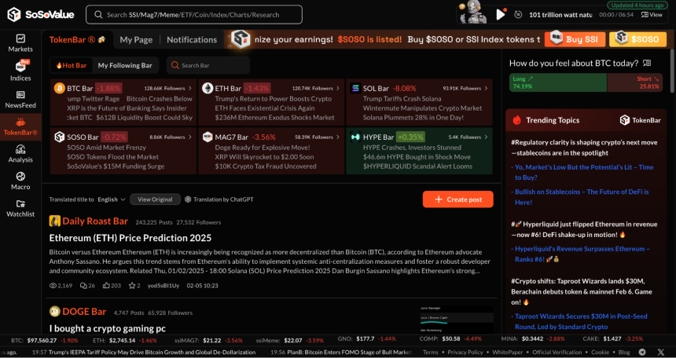
Task: Select the TokenBar ® tab
Action: pos(77,39)
